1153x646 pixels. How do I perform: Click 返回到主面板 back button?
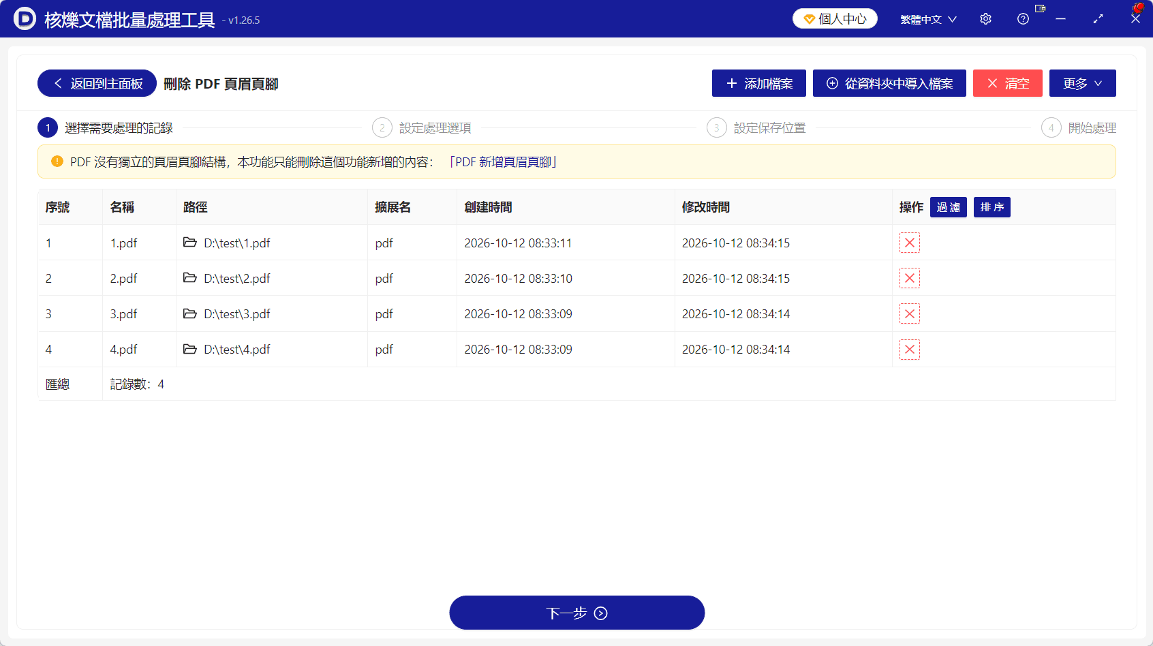[x=97, y=83]
